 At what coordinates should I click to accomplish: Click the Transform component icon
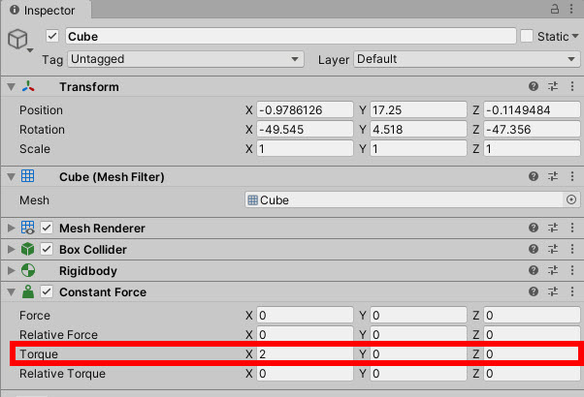click(28, 86)
